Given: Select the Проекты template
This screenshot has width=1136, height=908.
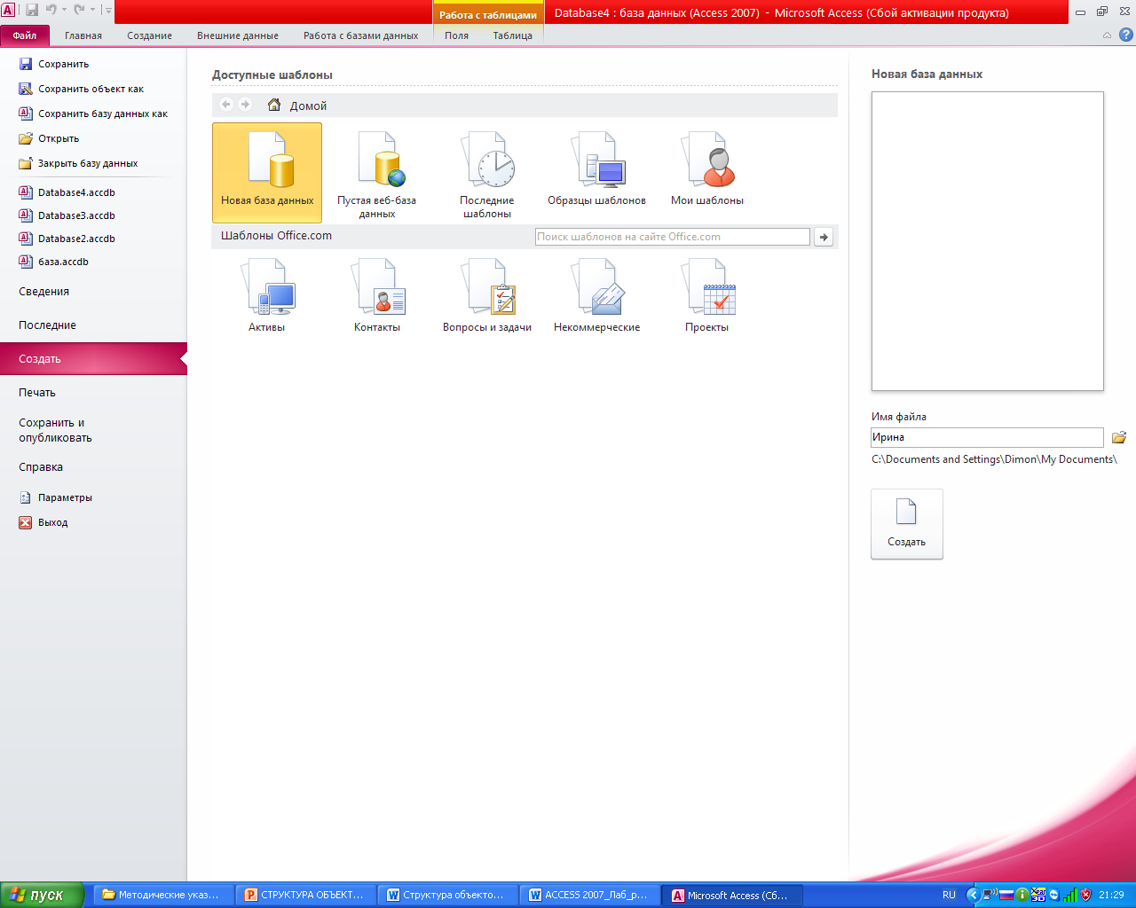Looking at the screenshot, I should [707, 295].
